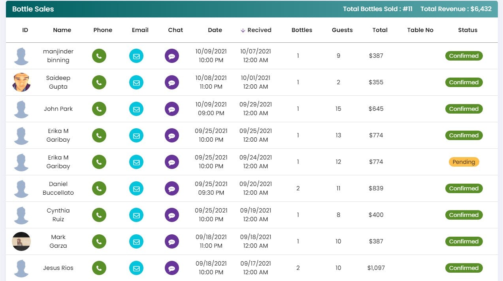Image resolution: width=503 pixels, height=281 pixels.
Task: Open Mark Garza's profile photo
Action: point(21,241)
